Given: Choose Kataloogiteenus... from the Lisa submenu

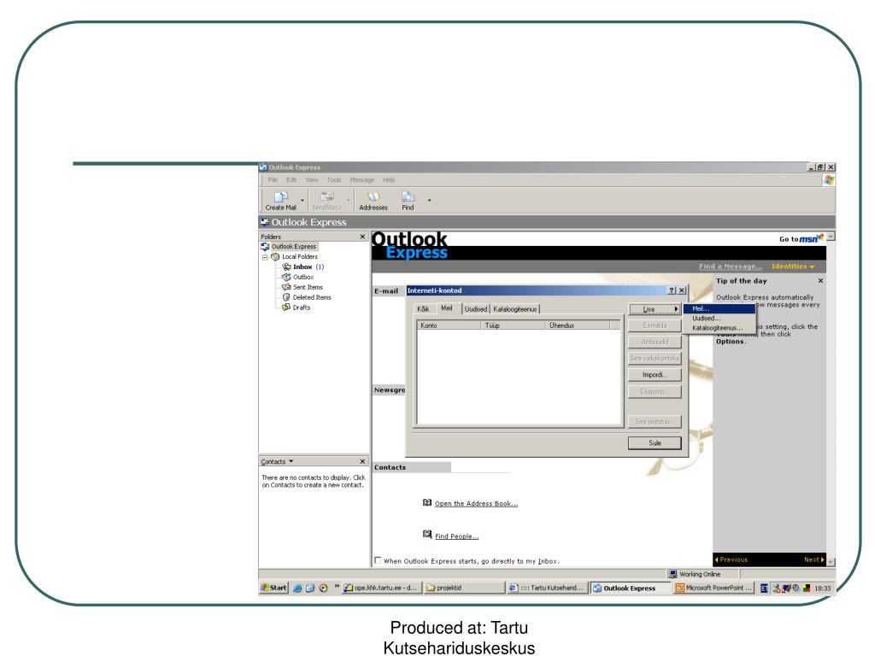Looking at the screenshot, I should click(719, 328).
